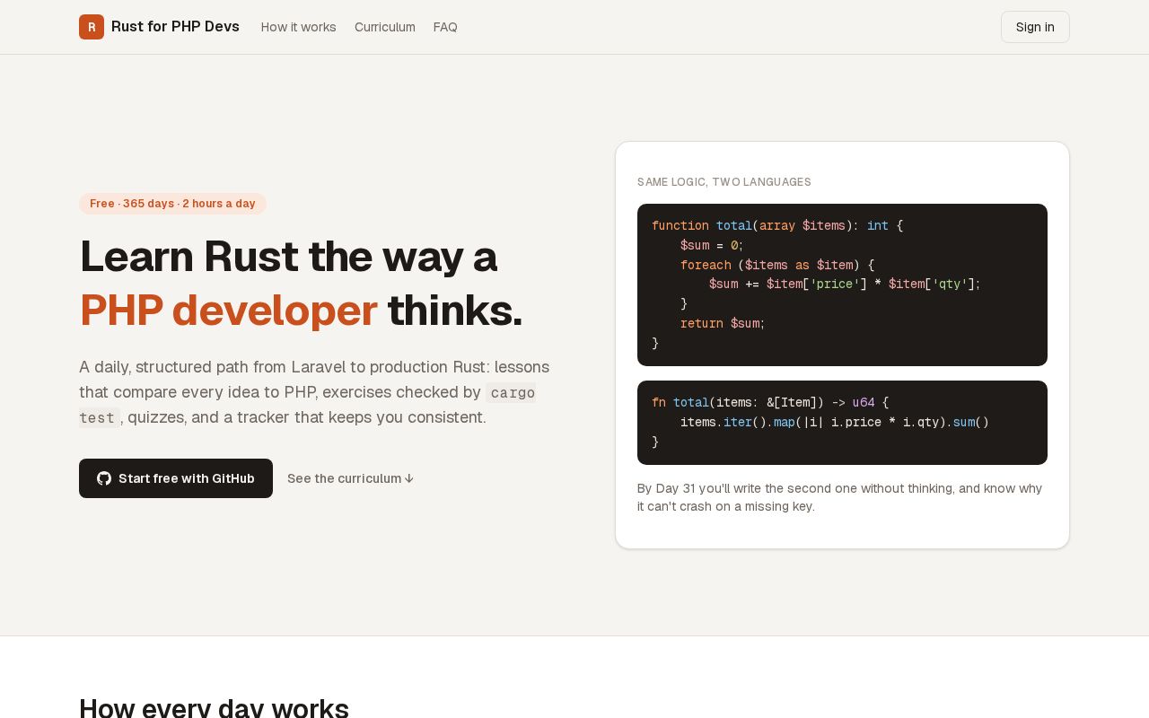Viewport: 1149px width, 718px height.
Task: Click the Sign in button
Action: [x=1035, y=27]
